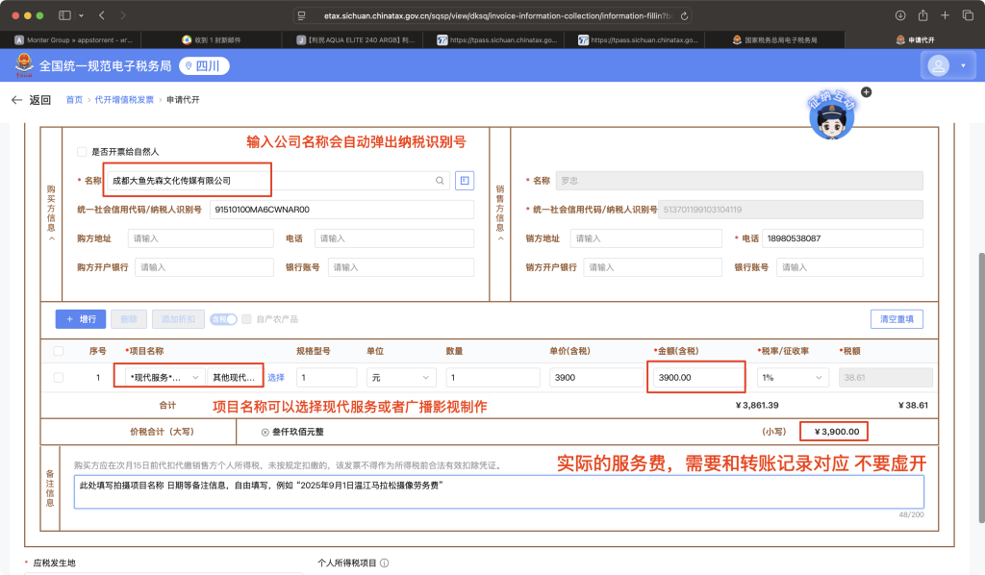
Task: Click the 增行 add row button
Action: (x=80, y=318)
